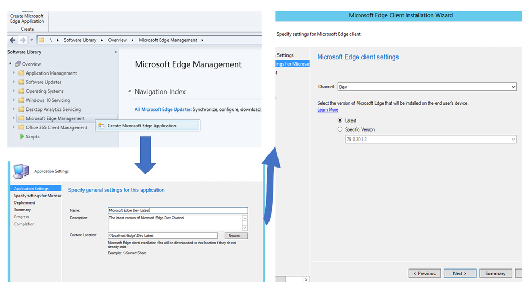Select Desktop Analytics Servicing tree item
528x297 pixels.
coord(53,109)
